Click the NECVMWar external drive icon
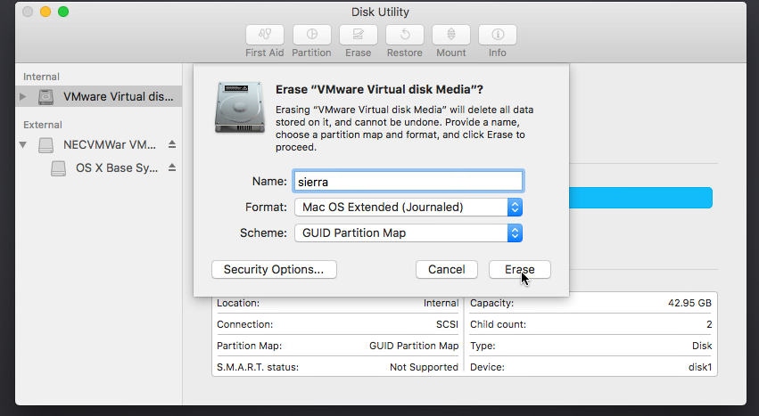The height and width of the screenshot is (416, 759). coord(46,144)
